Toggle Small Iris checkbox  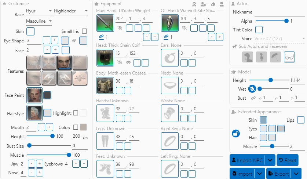[84, 31]
